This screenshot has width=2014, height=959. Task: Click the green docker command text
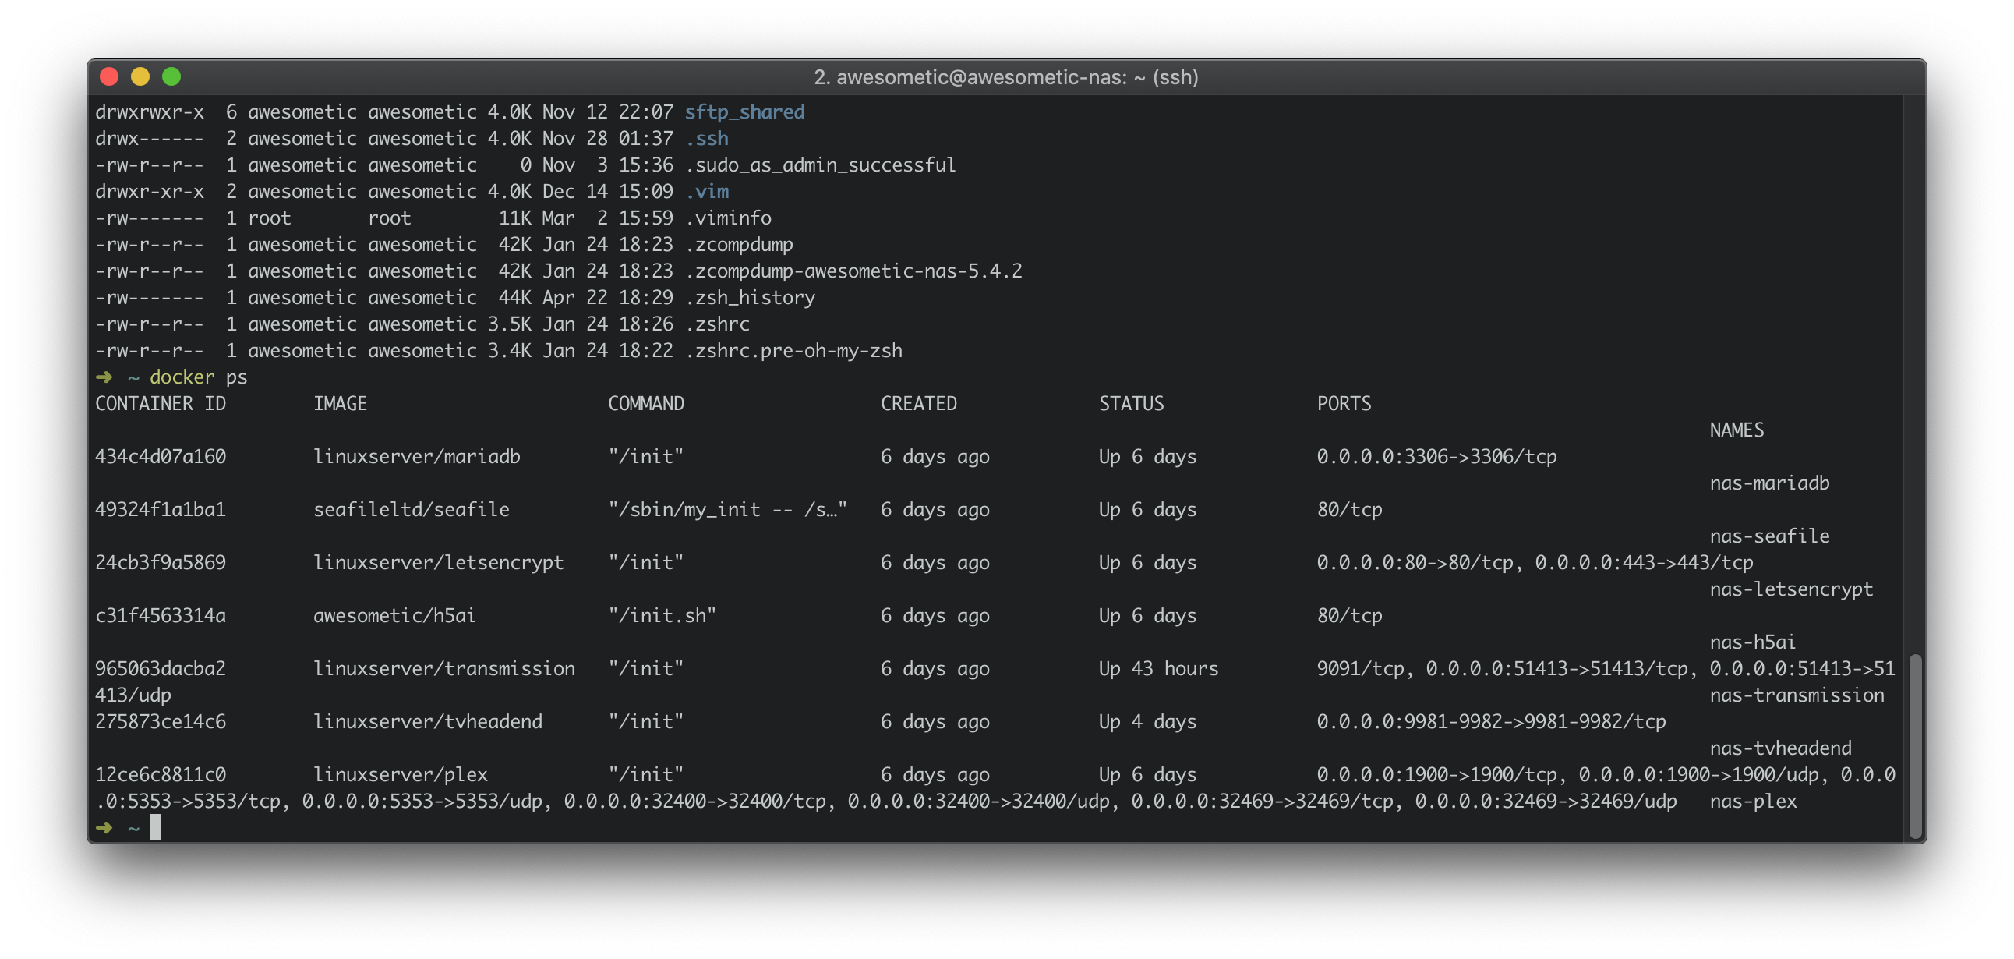coord(182,377)
